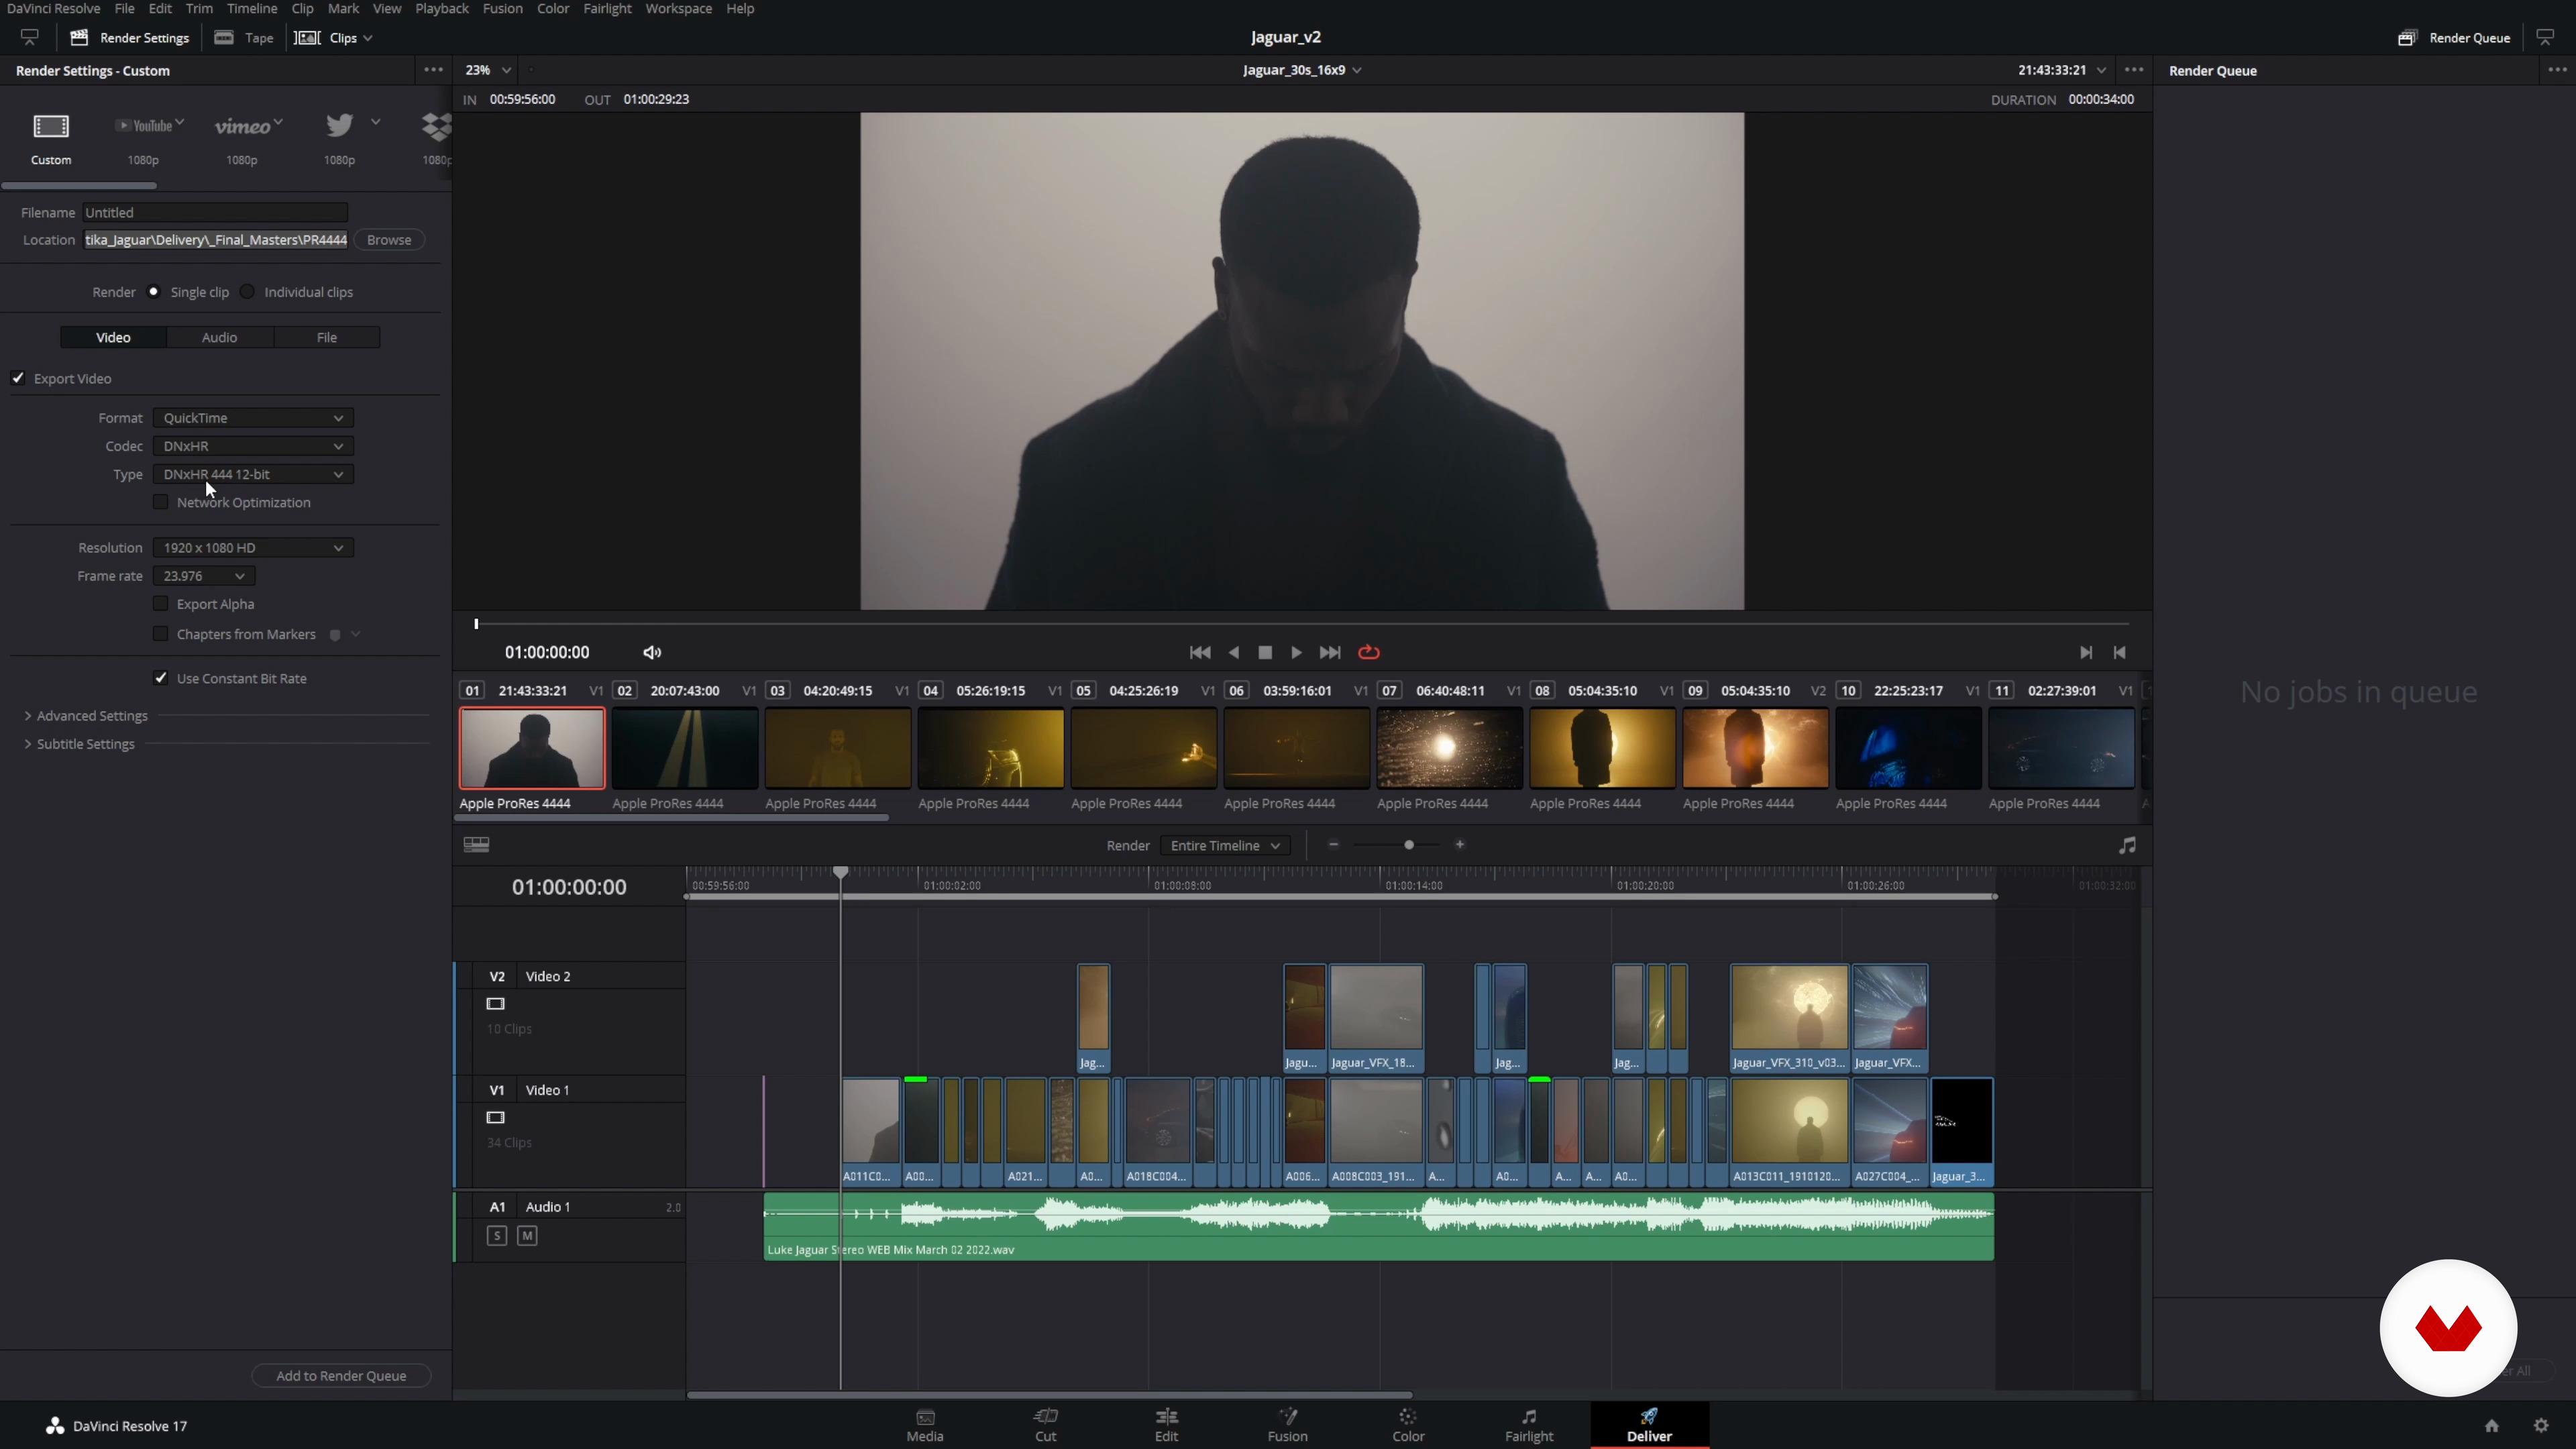Toggle Video 2 track enable icon
The image size is (2576, 1449).
tap(495, 1004)
